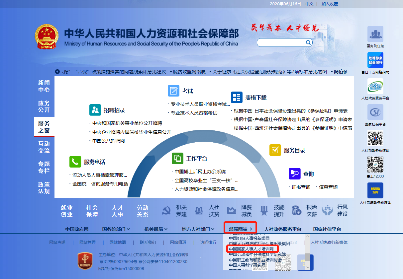Image resolution: width=403 pixels, height=279 pixels.
Task: Open the purple 查询 query icon
Action: coord(294,174)
